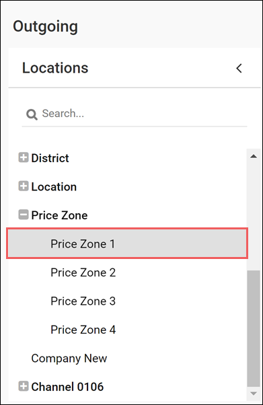Click the Location label

pyautogui.click(x=54, y=187)
